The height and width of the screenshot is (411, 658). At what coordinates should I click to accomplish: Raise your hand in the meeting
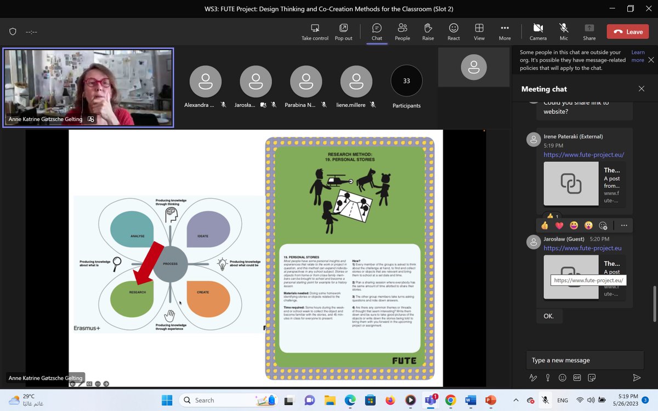point(428,31)
